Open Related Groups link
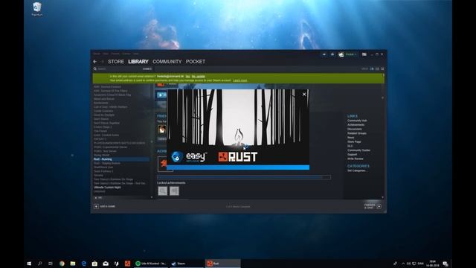 click(357, 133)
